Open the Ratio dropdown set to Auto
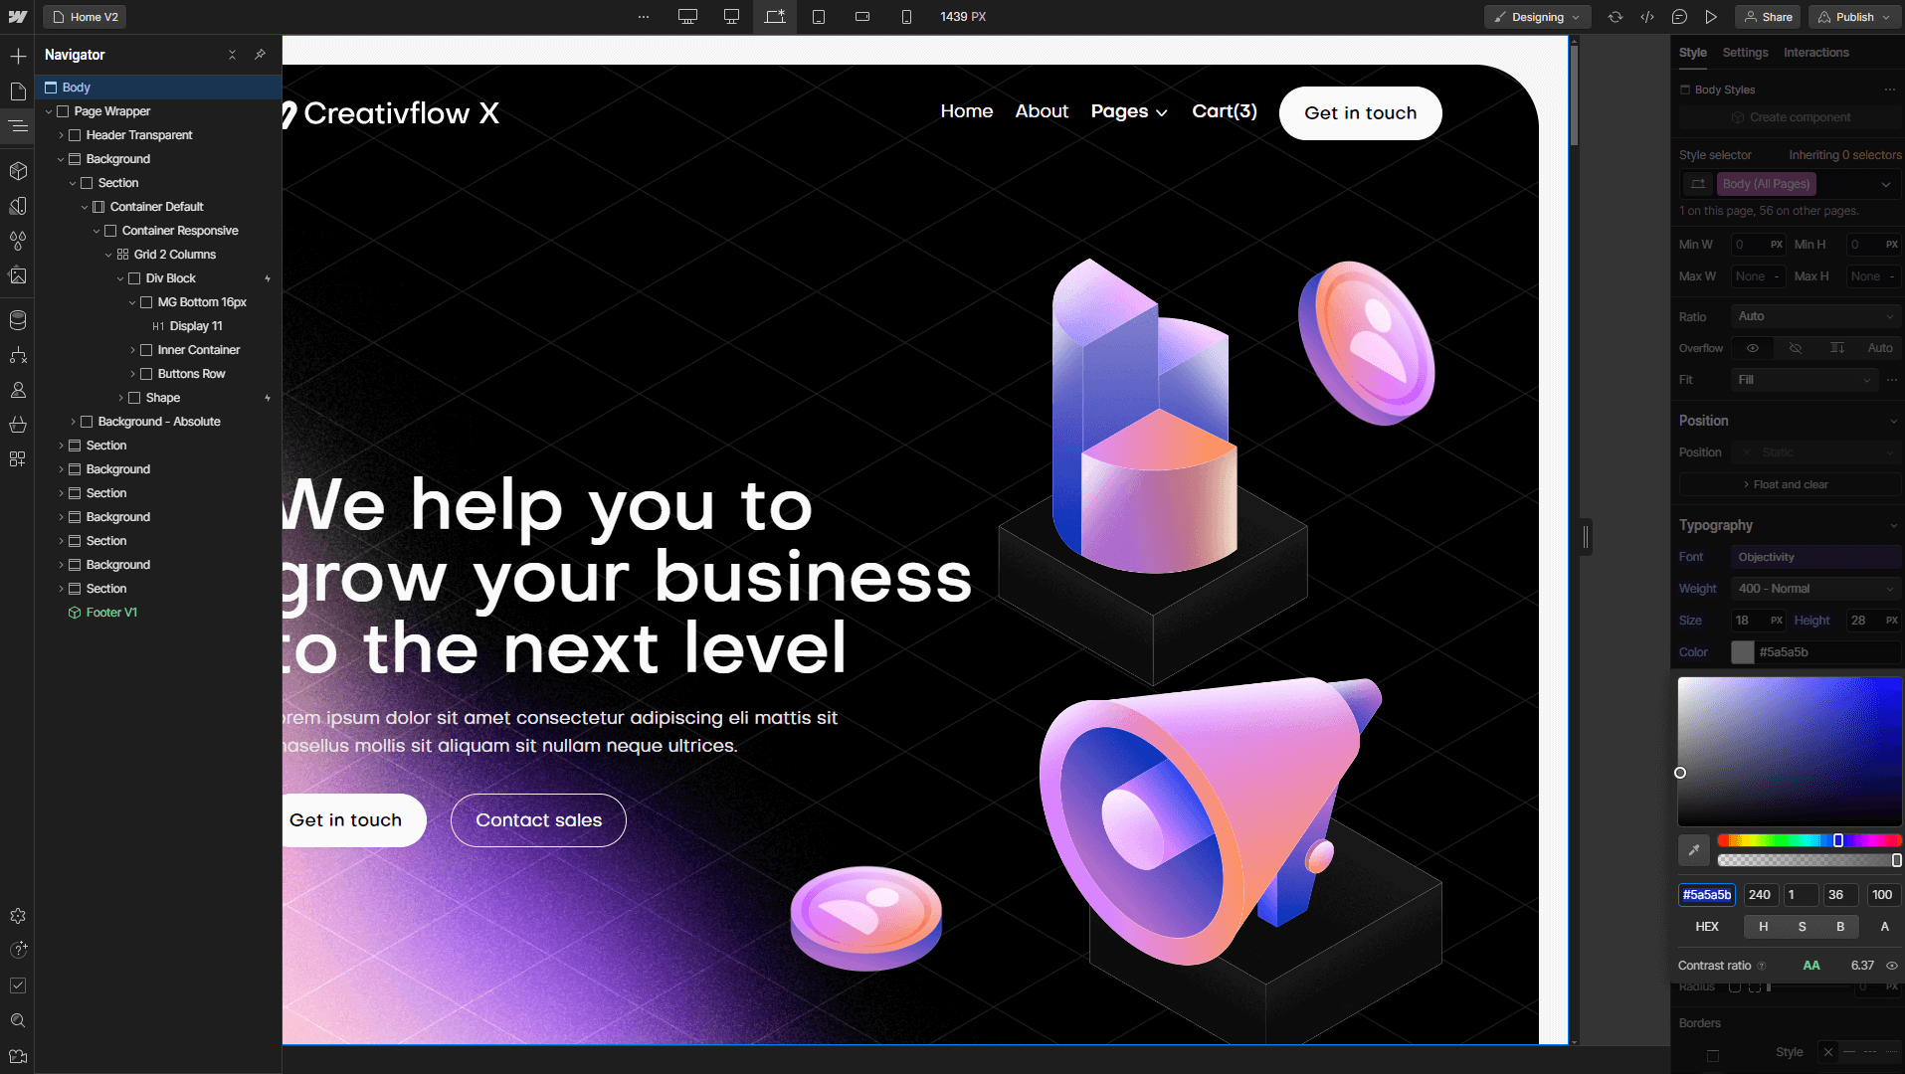 [x=1814, y=316]
